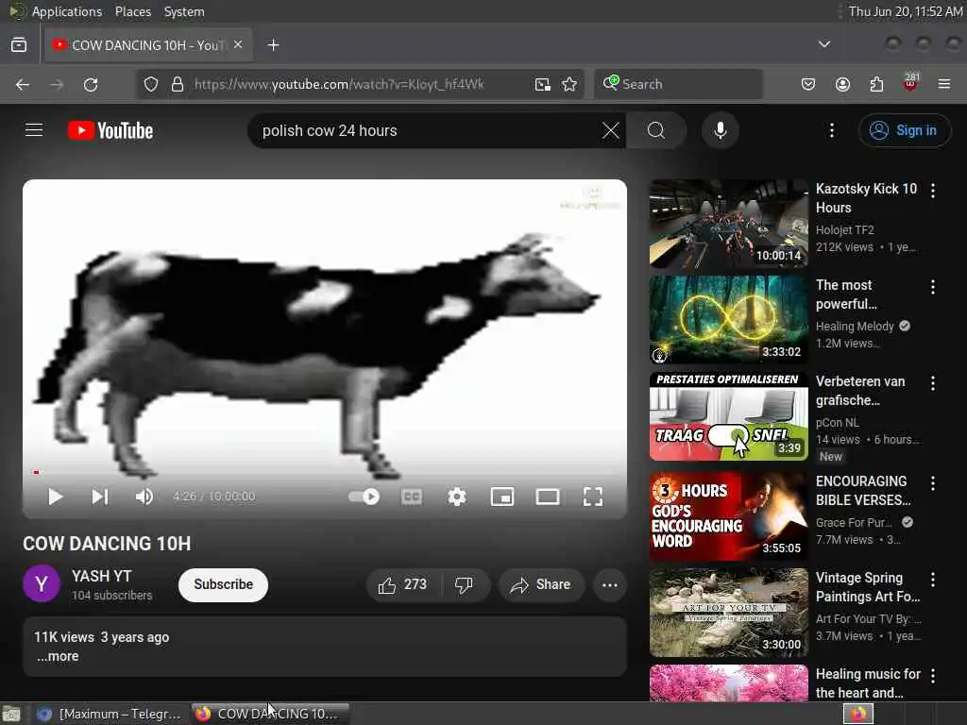The width and height of the screenshot is (967, 725).
Task: Go to YouTube home via logo
Action: pos(110,130)
